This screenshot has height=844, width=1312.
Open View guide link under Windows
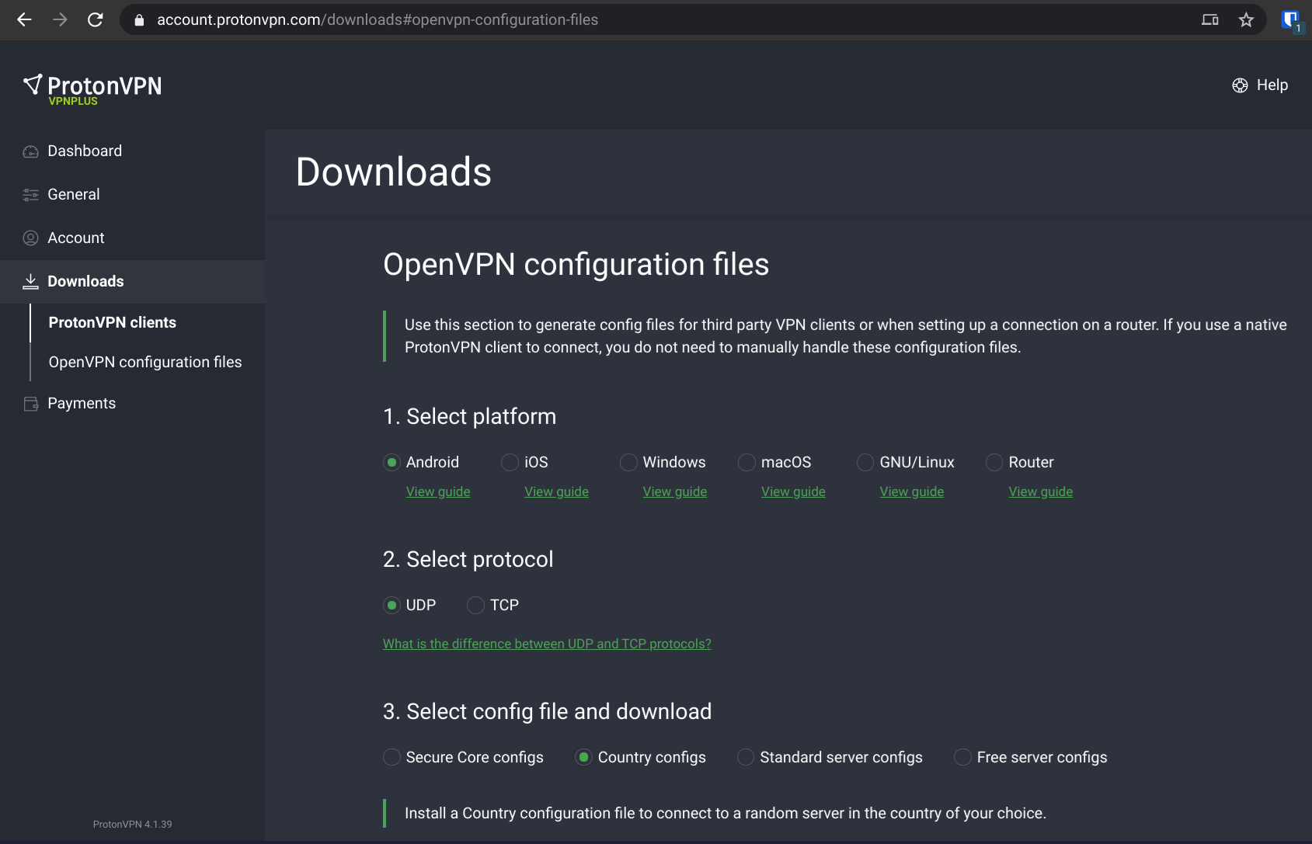tap(675, 492)
